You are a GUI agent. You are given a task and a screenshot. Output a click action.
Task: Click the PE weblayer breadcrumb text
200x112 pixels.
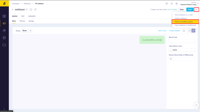pyautogui.click(x=39, y=3)
